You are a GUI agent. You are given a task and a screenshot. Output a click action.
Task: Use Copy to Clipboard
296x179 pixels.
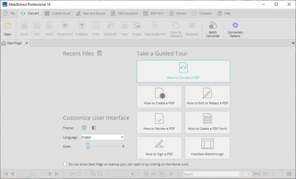(x=176, y=29)
